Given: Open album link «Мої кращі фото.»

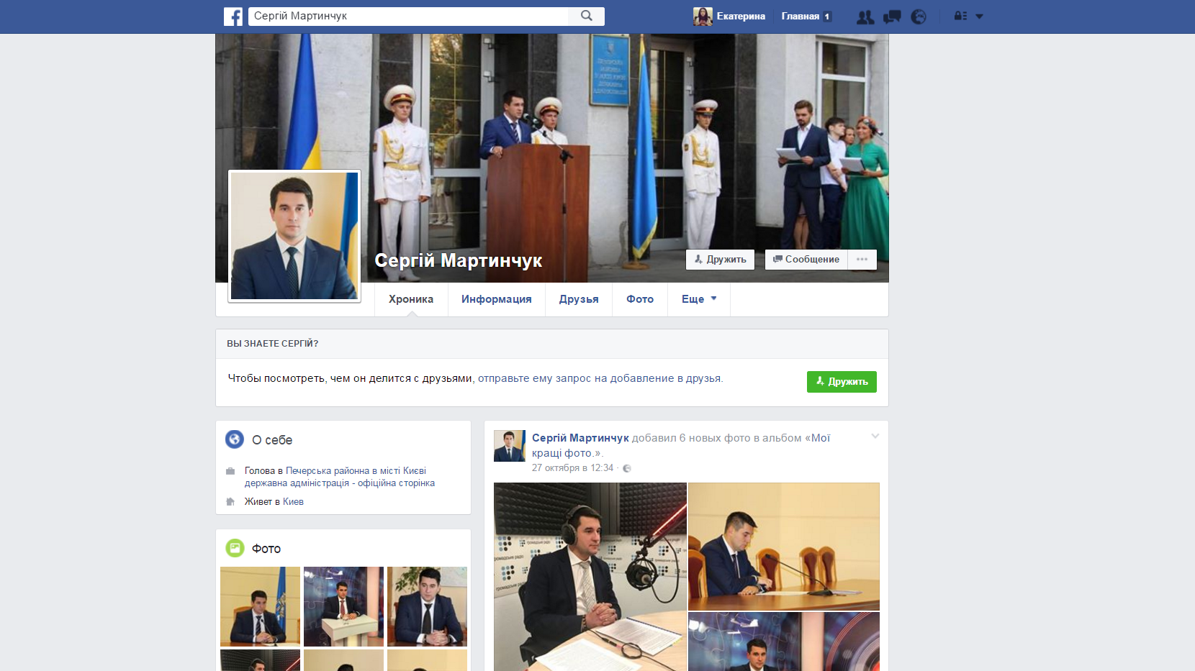Looking at the screenshot, I should pyautogui.click(x=680, y=445).
